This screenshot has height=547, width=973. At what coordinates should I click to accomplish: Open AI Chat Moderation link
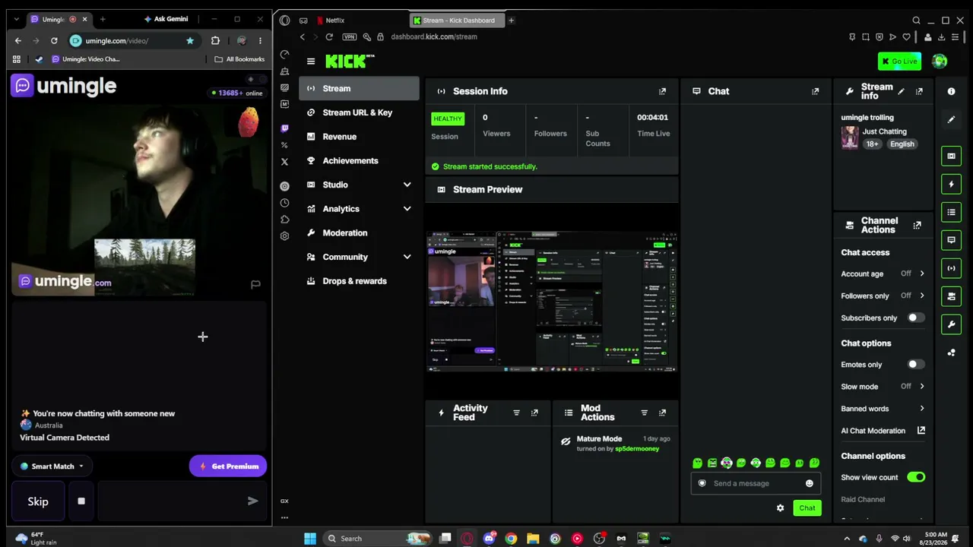(883, 431)
